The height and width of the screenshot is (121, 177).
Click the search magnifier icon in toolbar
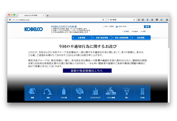[x=108, y=20]
